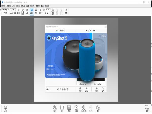Viewport: 152px width, 114px height.
Task: Open 云库 cloud library in bottom bar
Action: [6, 109]
